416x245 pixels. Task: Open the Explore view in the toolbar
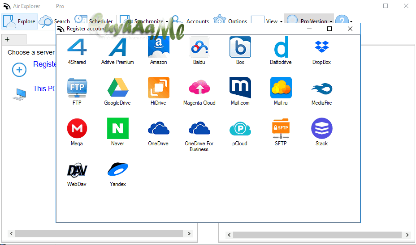pyautogui.click(x=20, y=21)
